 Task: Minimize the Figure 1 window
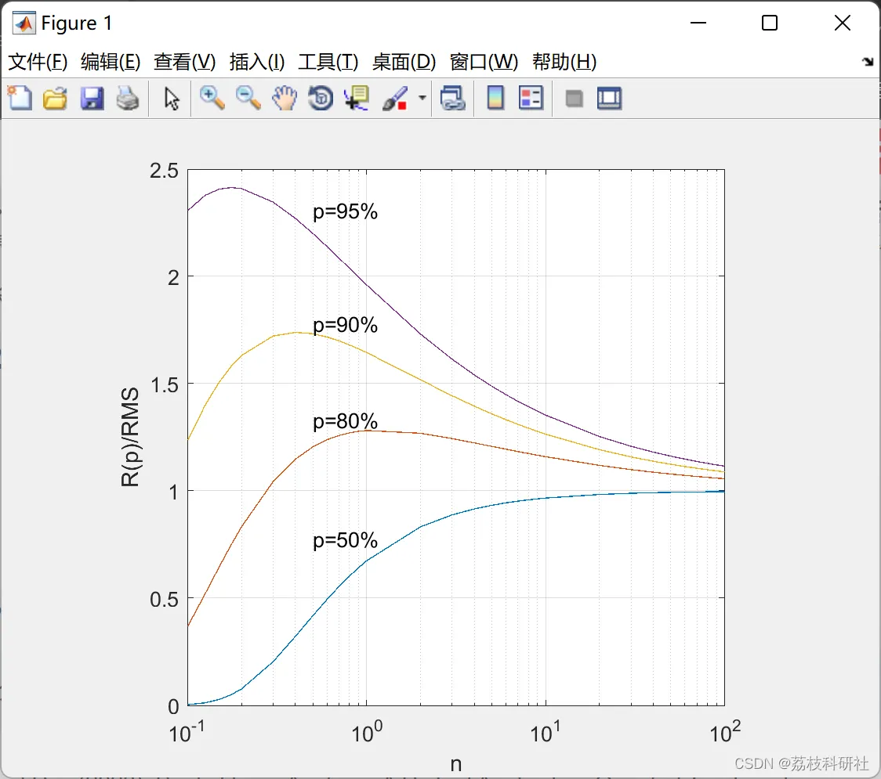pos(698,23)
